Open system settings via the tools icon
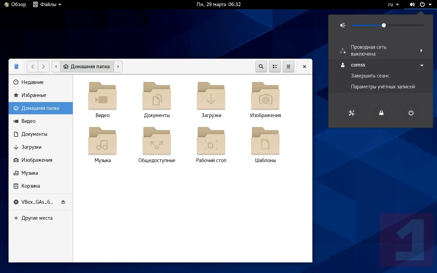This screenshot has height=273, width=437. tap(351, 113)
